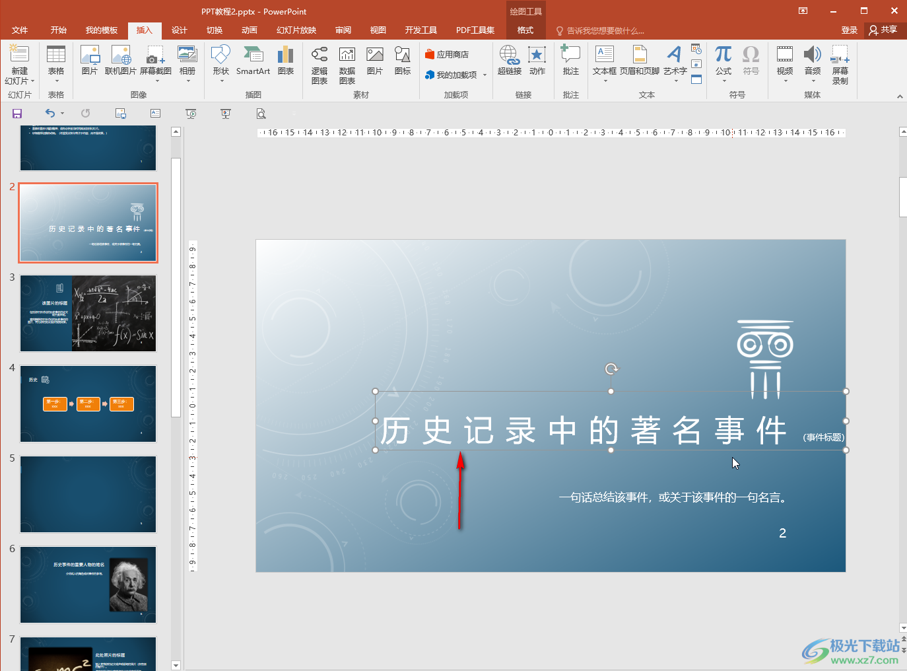Switch to the 开始 Home tab

59,30
